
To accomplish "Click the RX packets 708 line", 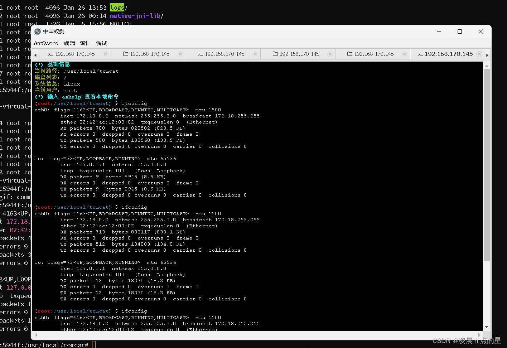I will pyautogui.click(x=122, y=128).
